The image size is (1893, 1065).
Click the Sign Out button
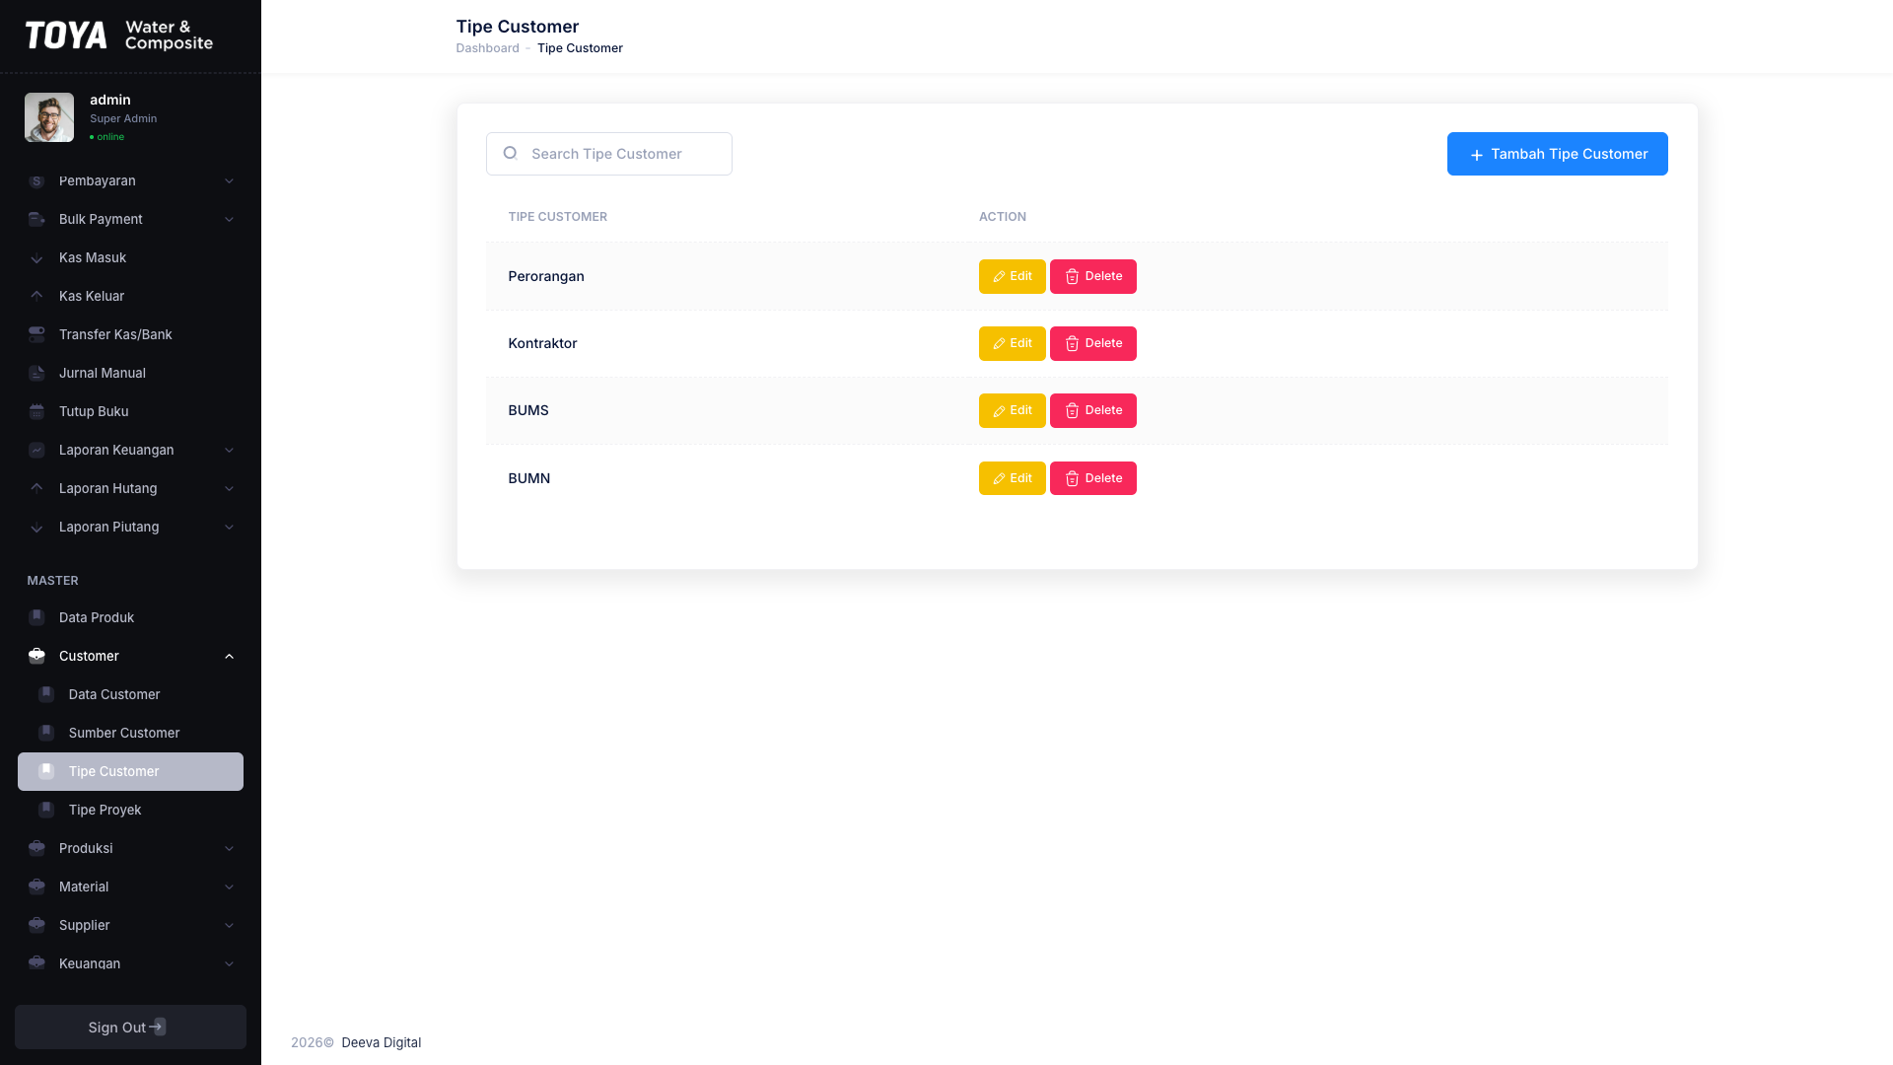[130, 1027]
